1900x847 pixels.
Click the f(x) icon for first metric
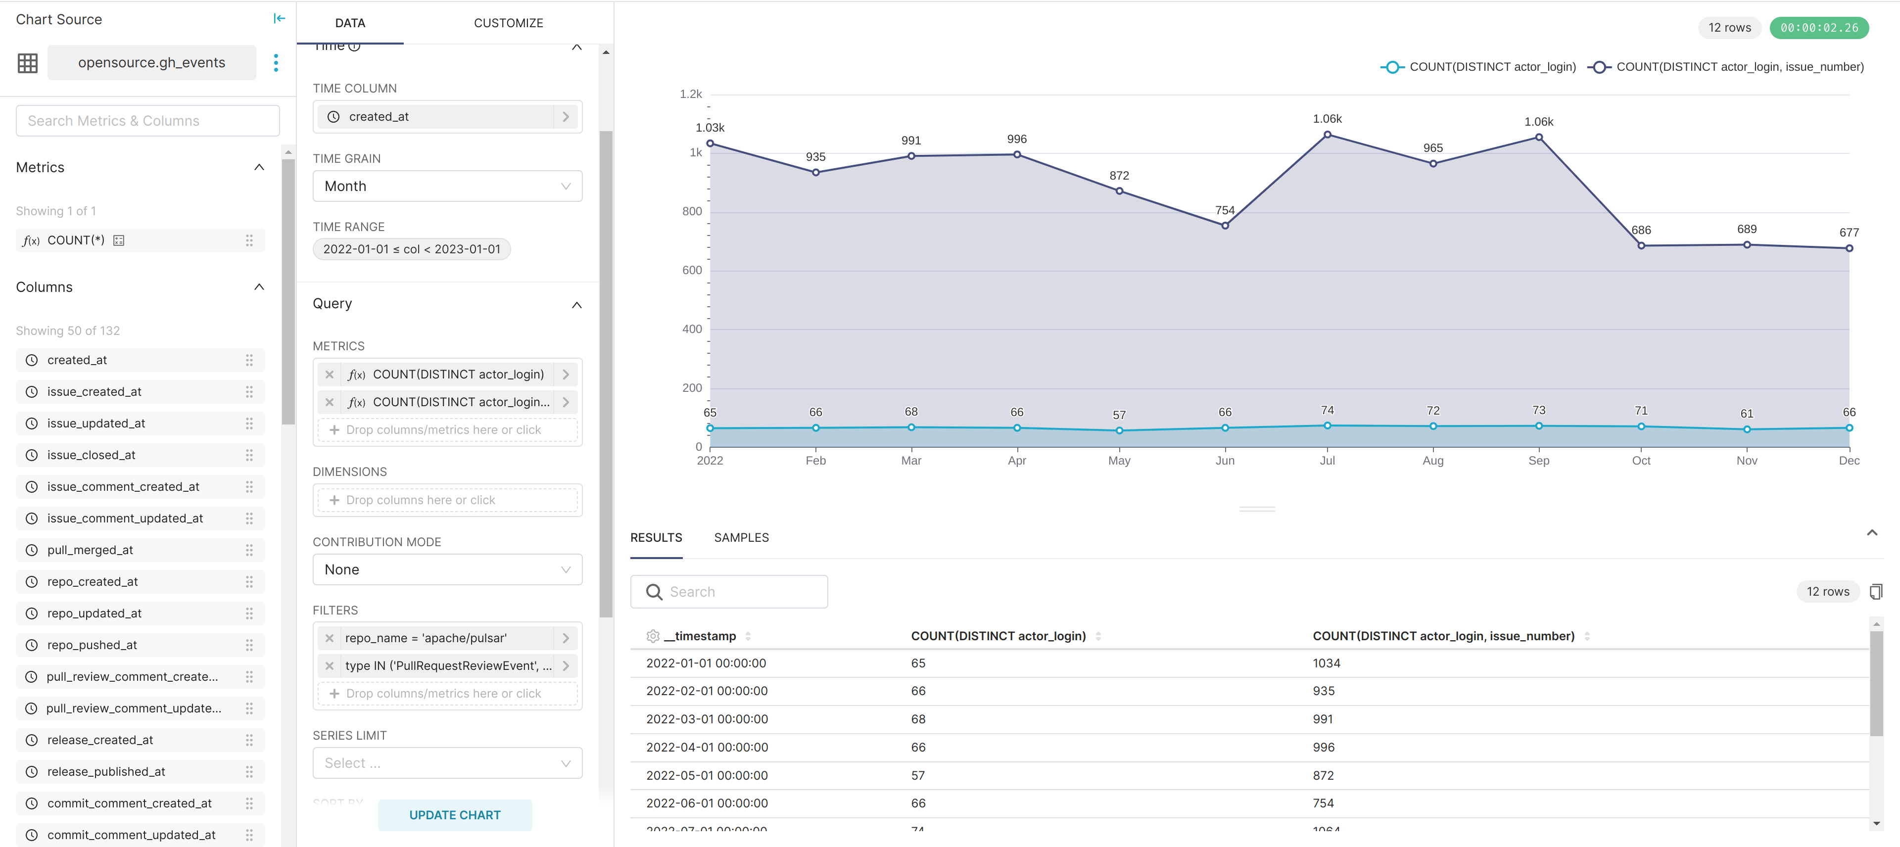(x=355, y=373)
